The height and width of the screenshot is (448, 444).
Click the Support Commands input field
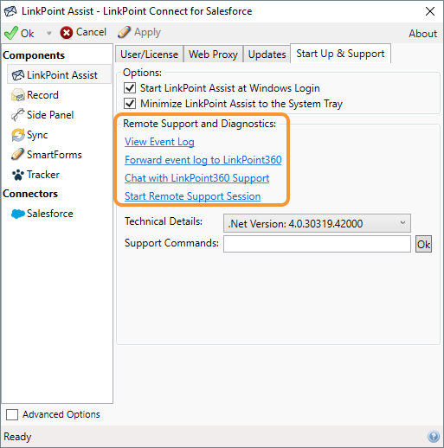click(x=317, y=244)
